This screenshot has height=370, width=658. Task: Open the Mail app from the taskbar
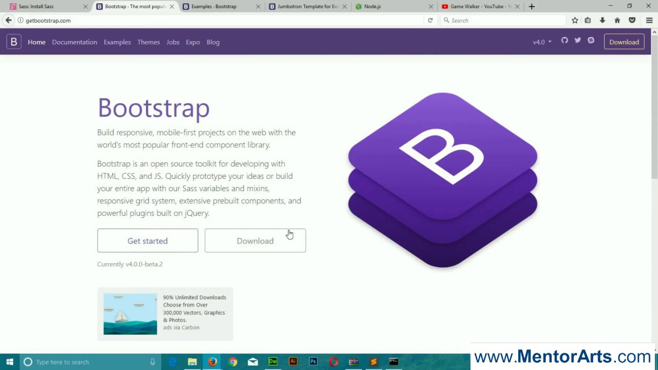pos(253,362)
